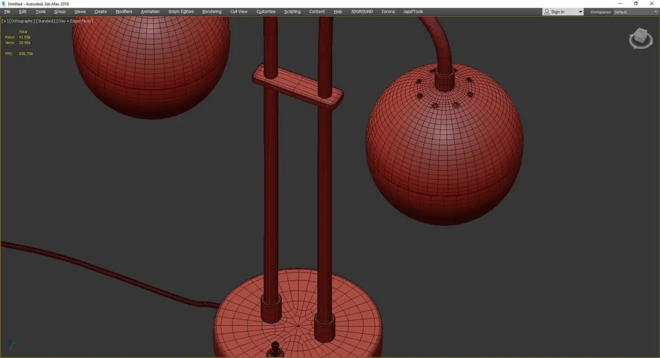Open the Animation menu
Image resolution: width=660 pixels, height=358 pixels.
pos(150,12)
